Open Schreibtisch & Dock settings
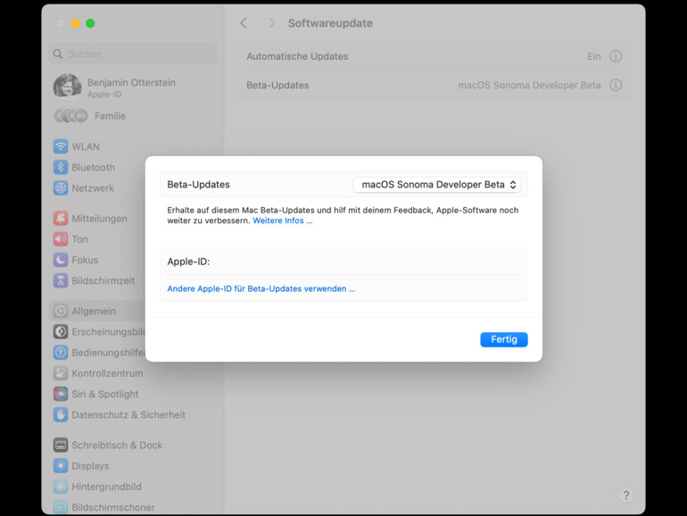Viewport: 687px width, 516px height. [117, 445]
